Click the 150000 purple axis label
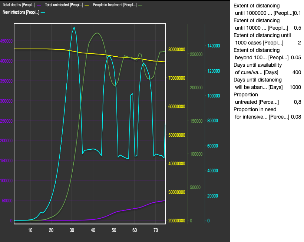The height and width of the screenshot is (242, 304). (x=6, y=160)
